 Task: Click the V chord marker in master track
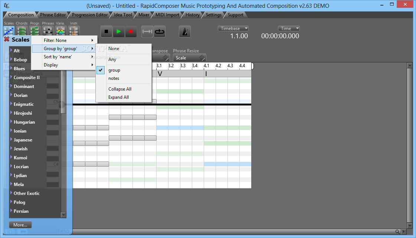(x=160, y=74)
